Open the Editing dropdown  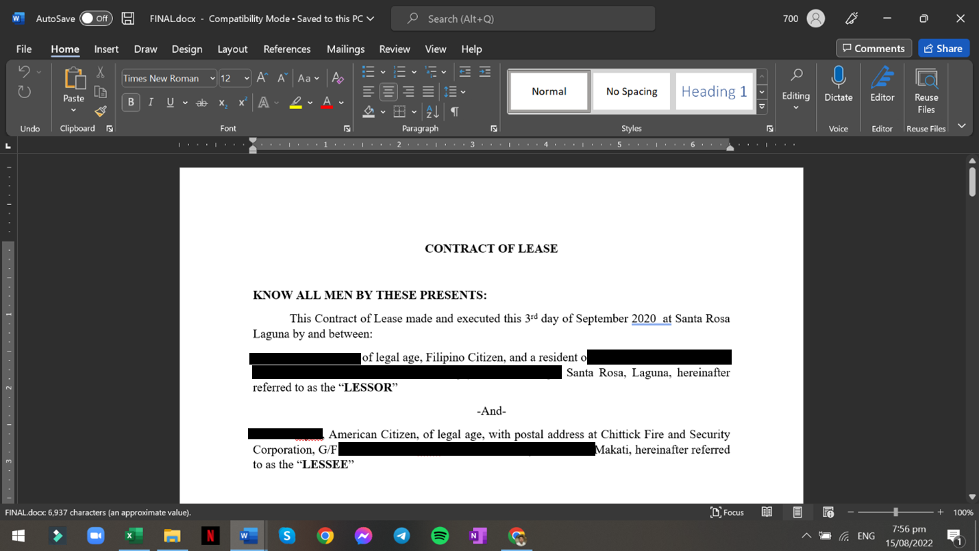pos(796,90)
